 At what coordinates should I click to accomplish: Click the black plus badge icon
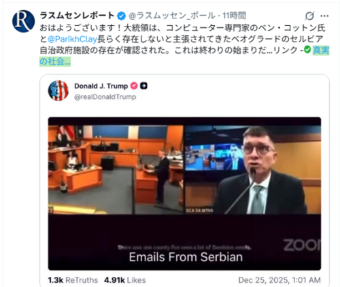[x=143, y=86]
